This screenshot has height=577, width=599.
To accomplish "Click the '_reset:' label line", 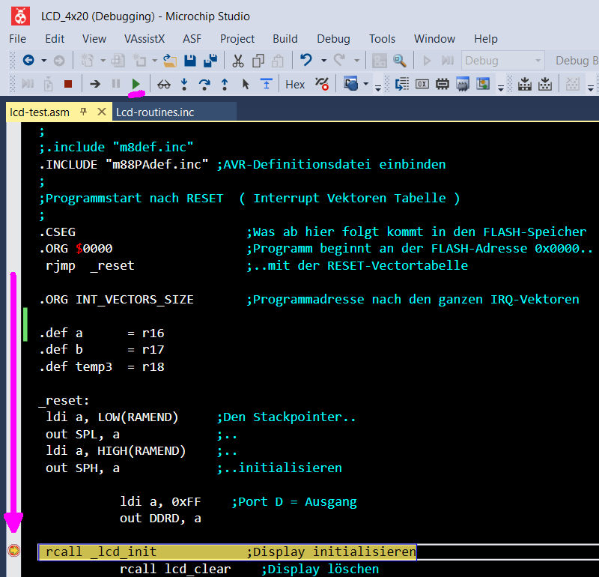I will (x=64, y=400).
